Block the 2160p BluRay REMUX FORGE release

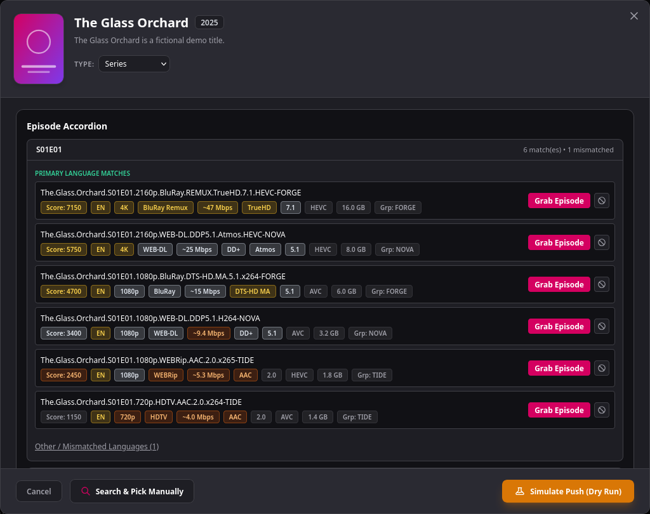602,201
